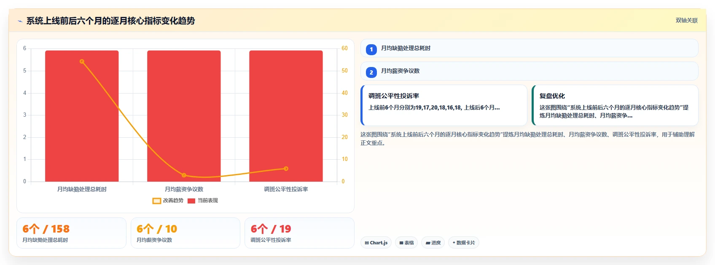
Task: Click the x-axis label 月均缺勤处理总耗时
Action: (x=82, y=189)
